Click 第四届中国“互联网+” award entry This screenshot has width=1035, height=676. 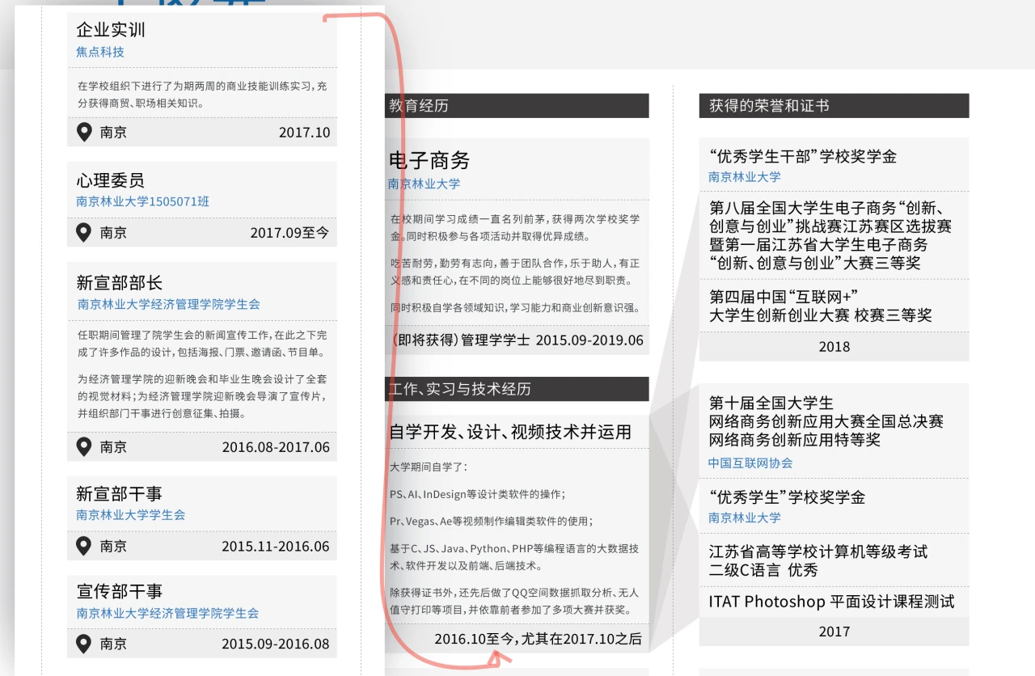[821, 306]
